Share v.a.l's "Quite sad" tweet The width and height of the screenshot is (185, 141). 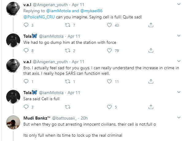(151, 25)
